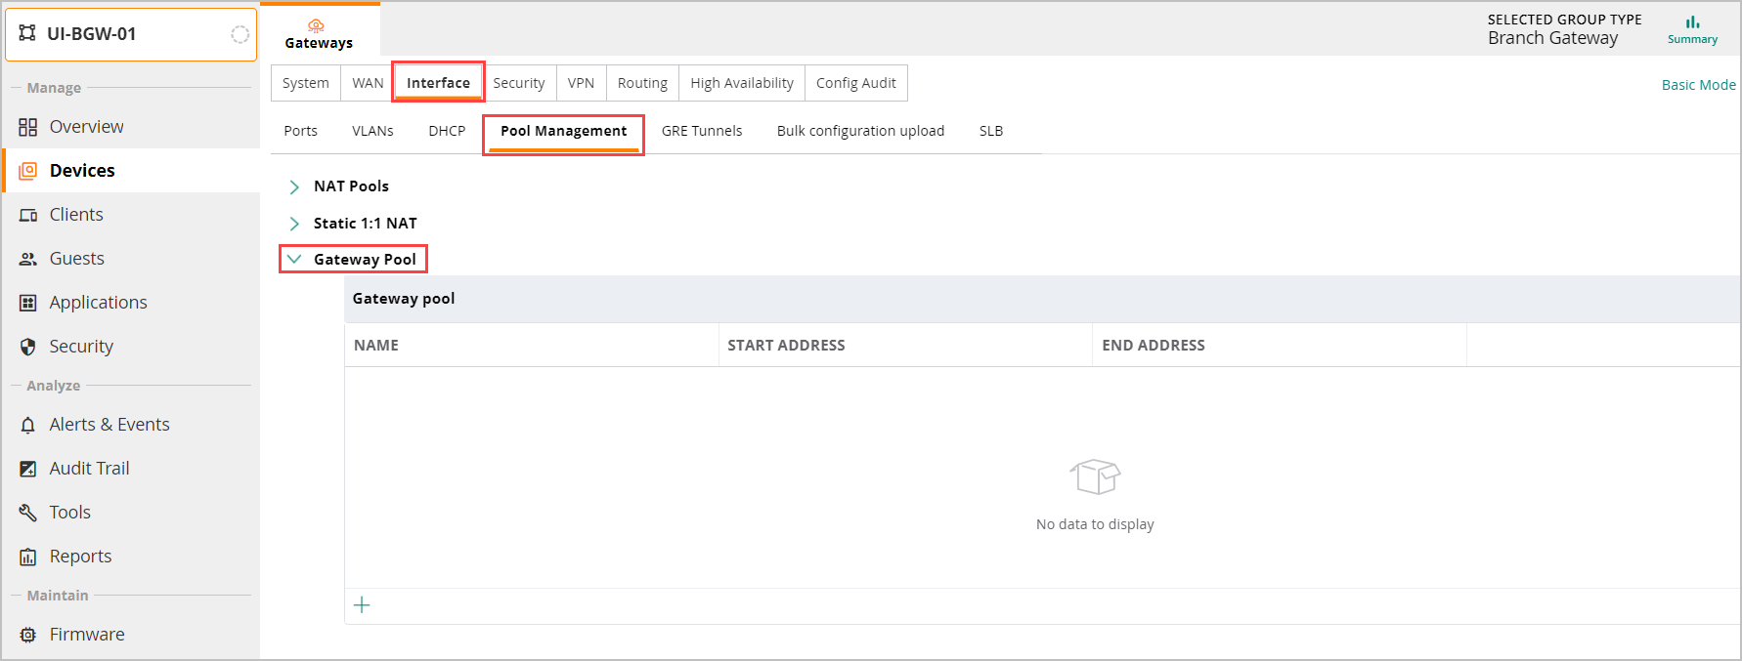
Task: Switch to the VLANs sub-tab
Action: click(373, 131)
